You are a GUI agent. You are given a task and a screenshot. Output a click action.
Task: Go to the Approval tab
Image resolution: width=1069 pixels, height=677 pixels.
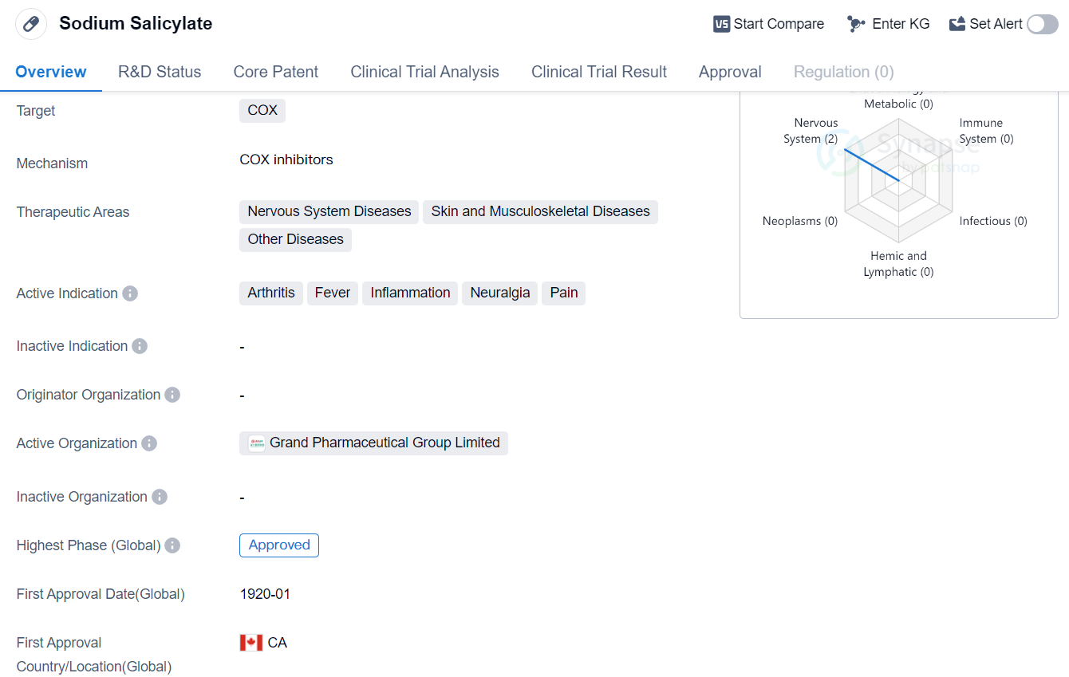coord(730,72)
